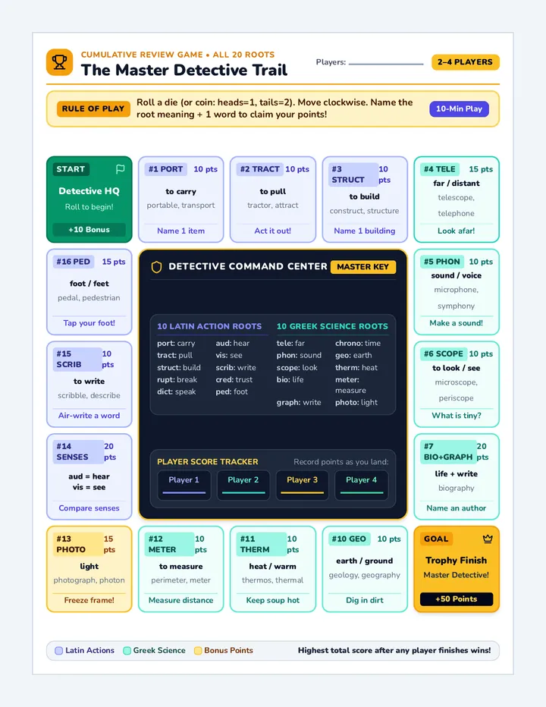Select the Player 4 score box
This screenshot has height=707, width=546.
click(362, 485)
